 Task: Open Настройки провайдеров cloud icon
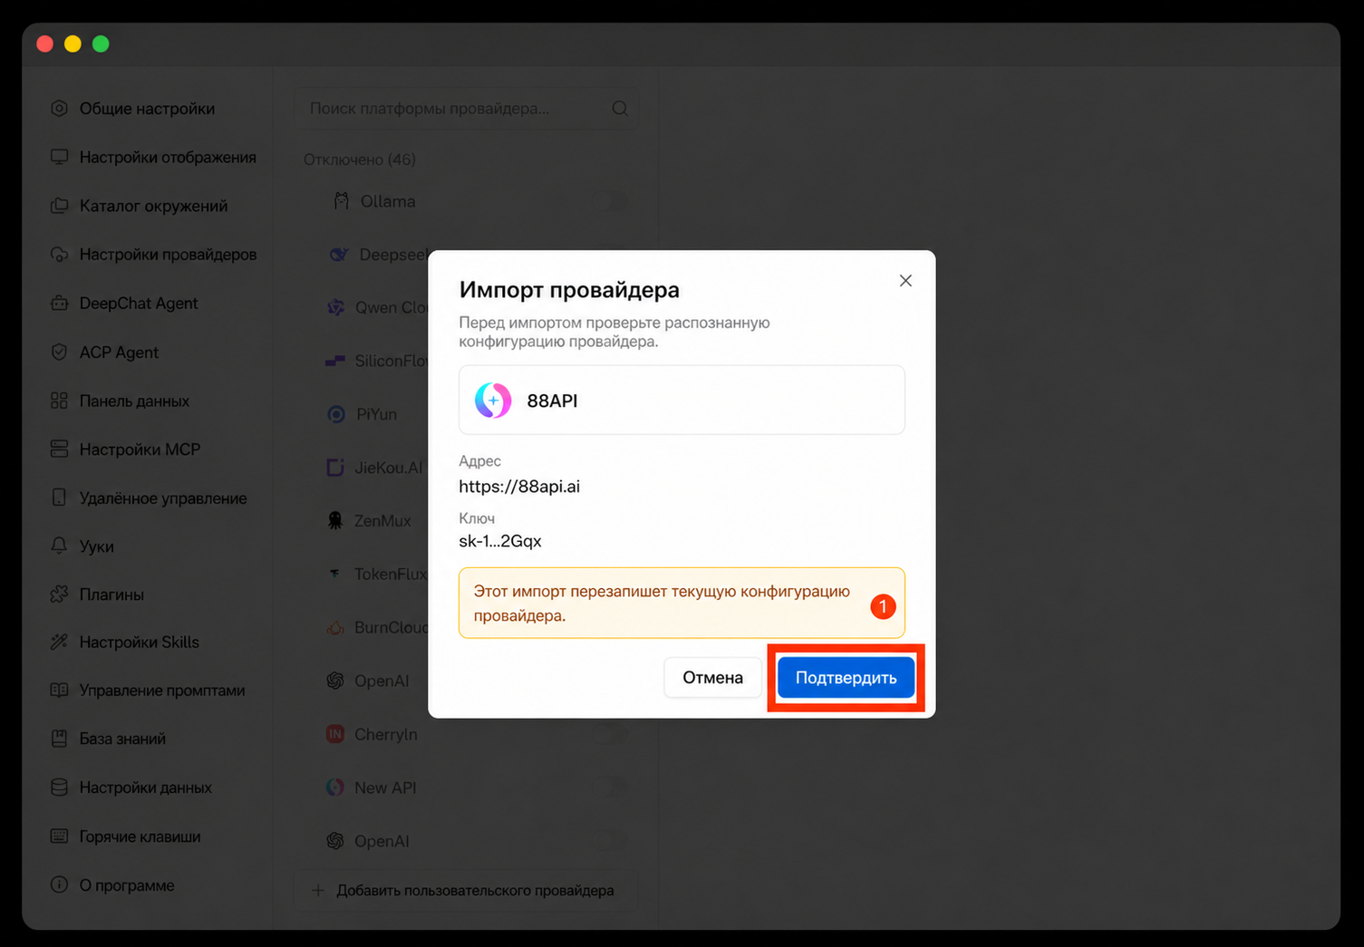59,255
